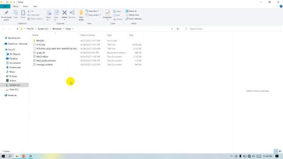Expand the Delete options arrow
This screenshot has height=159, width=283.
65,19
